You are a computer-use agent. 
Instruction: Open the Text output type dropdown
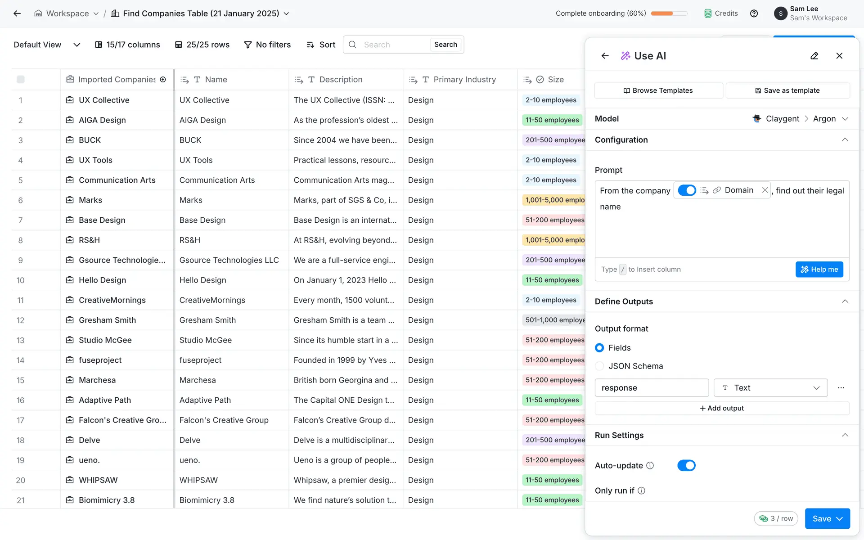tap(770, 387)
